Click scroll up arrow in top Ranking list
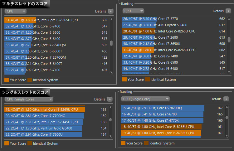The width and height of the screenshot is (234, 151). point(229,19)
